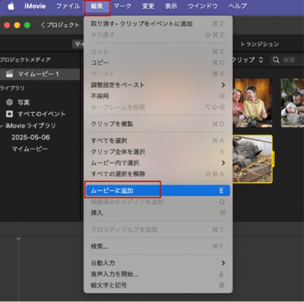Choose クリップを複製 menu item

(158, 124)
